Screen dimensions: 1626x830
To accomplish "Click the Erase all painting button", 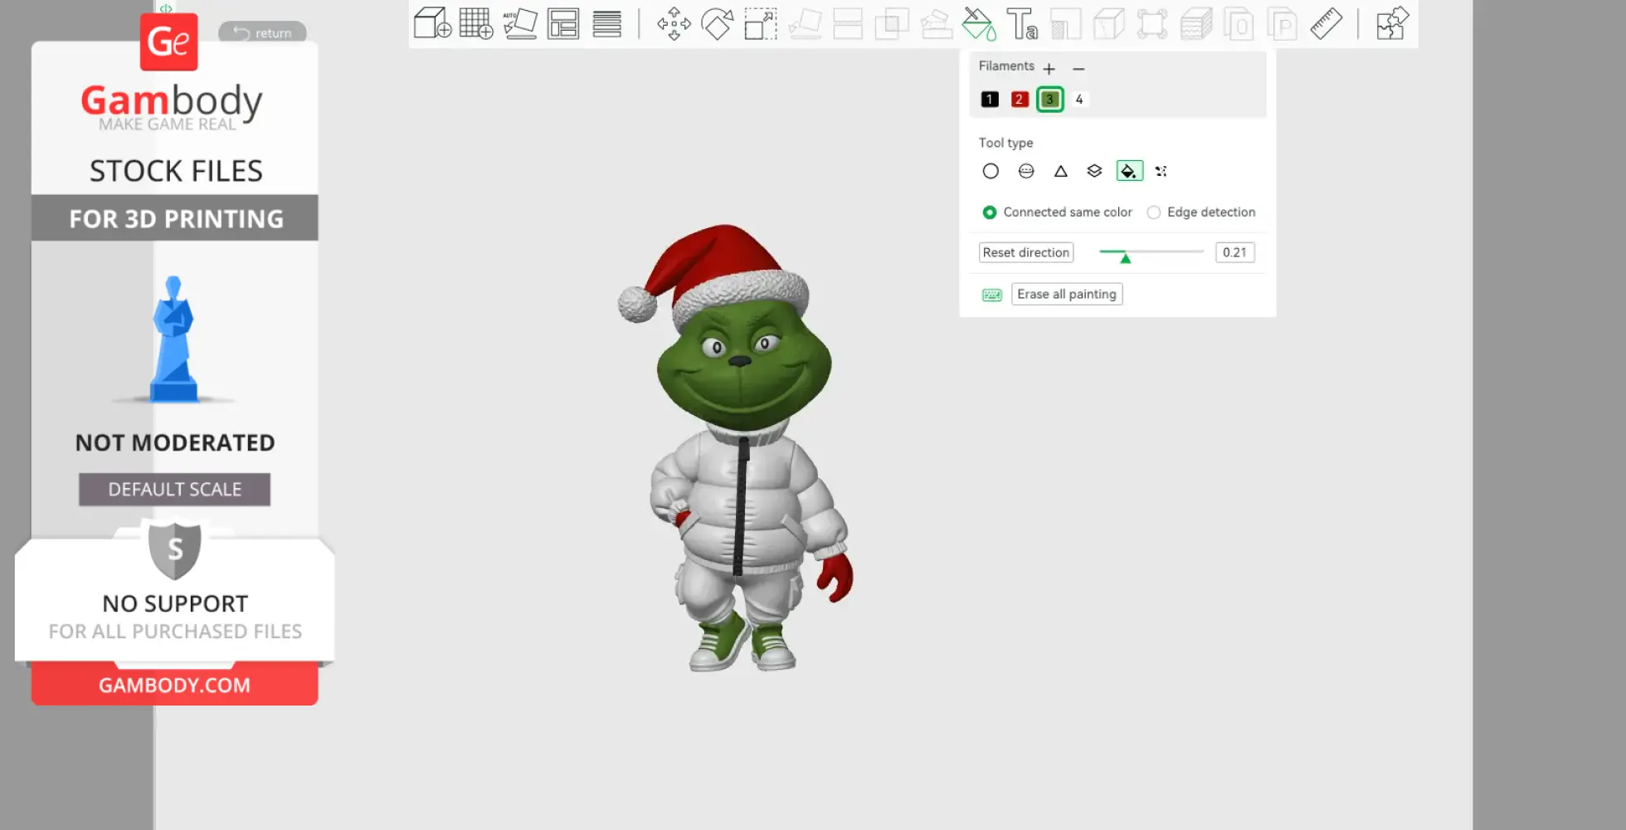I will 1067,294.
